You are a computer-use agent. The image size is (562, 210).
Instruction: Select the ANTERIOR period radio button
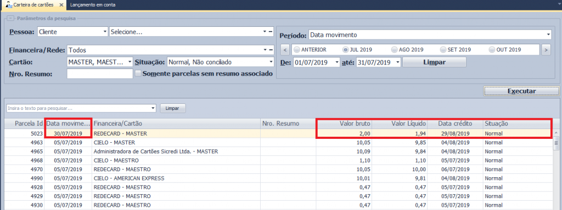pos(296,50)
